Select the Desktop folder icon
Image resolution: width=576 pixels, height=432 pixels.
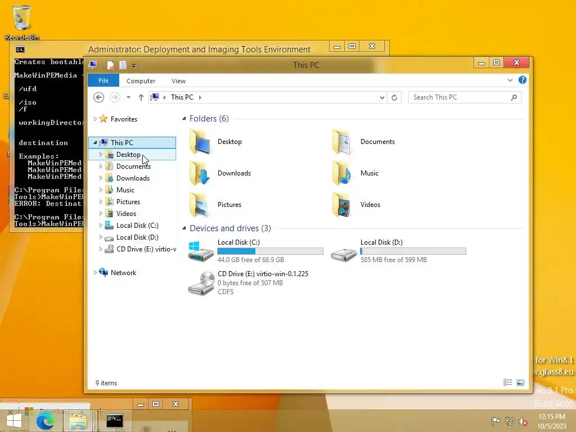pyautogui.click(x=200, y=141)
